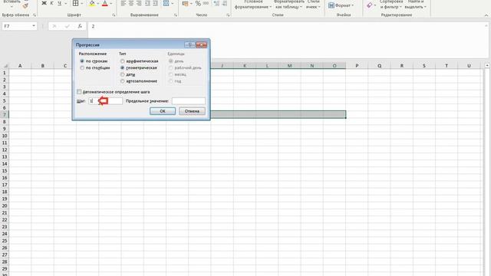Open 'Стили ячеек' gallery
491x276 pixels.
click(x=313, y=5)
